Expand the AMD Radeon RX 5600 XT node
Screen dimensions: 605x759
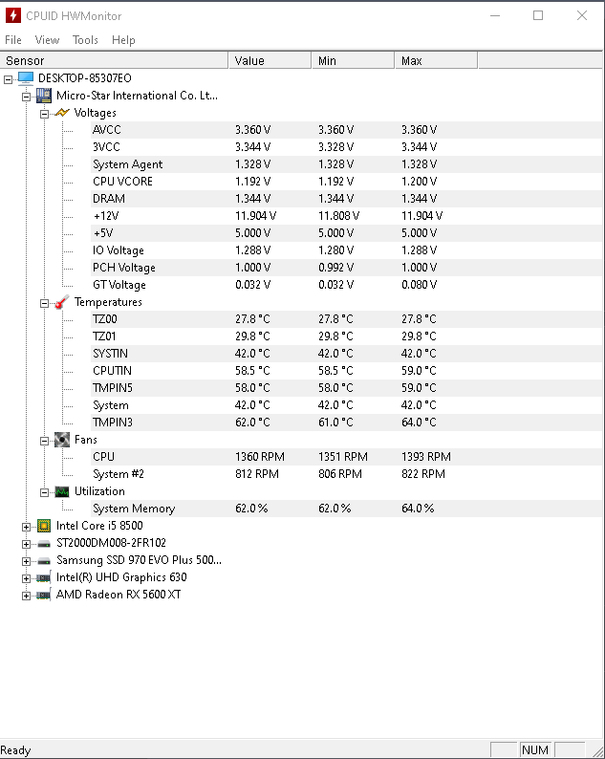pos(26,596)
